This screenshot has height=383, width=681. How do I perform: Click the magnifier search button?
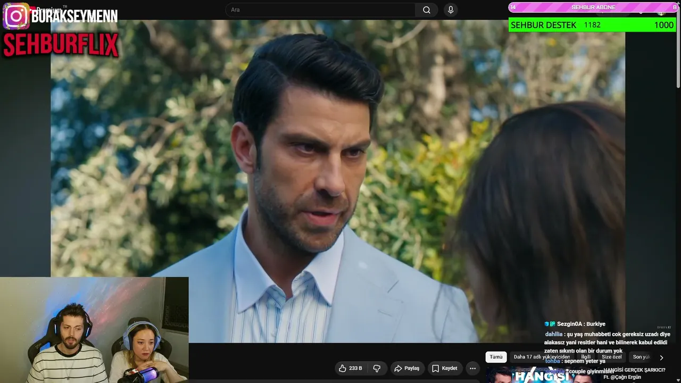pyautogui.click(x=427, y=10)
